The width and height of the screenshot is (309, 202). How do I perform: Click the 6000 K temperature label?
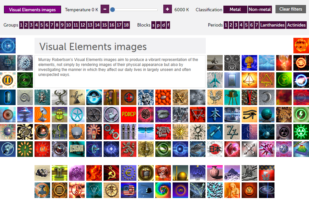[182, 10]
